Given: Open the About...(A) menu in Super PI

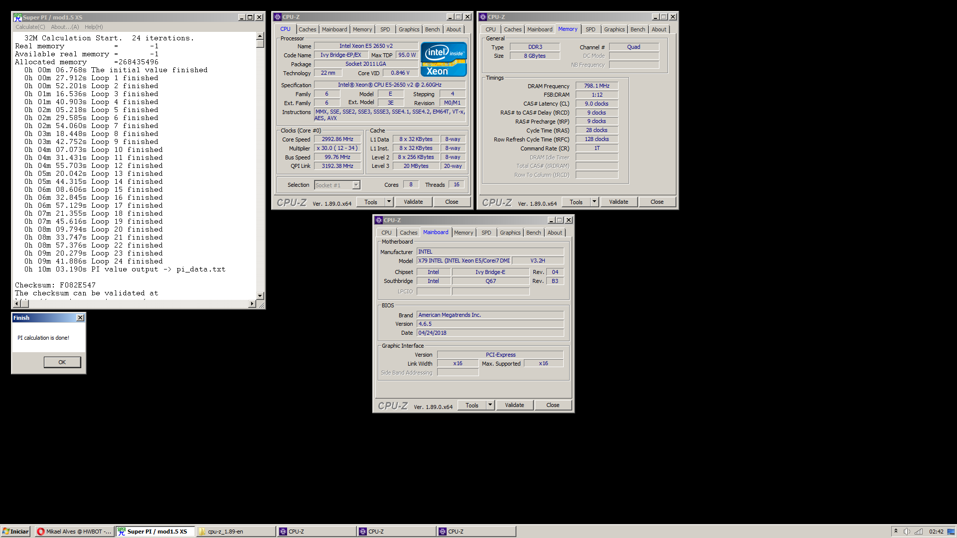Looking at the screenshot, I should [65, 27].
